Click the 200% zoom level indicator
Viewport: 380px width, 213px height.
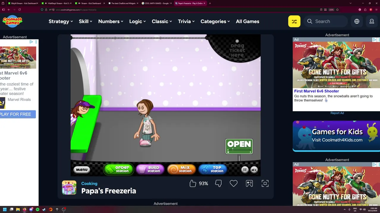point(331,10)
